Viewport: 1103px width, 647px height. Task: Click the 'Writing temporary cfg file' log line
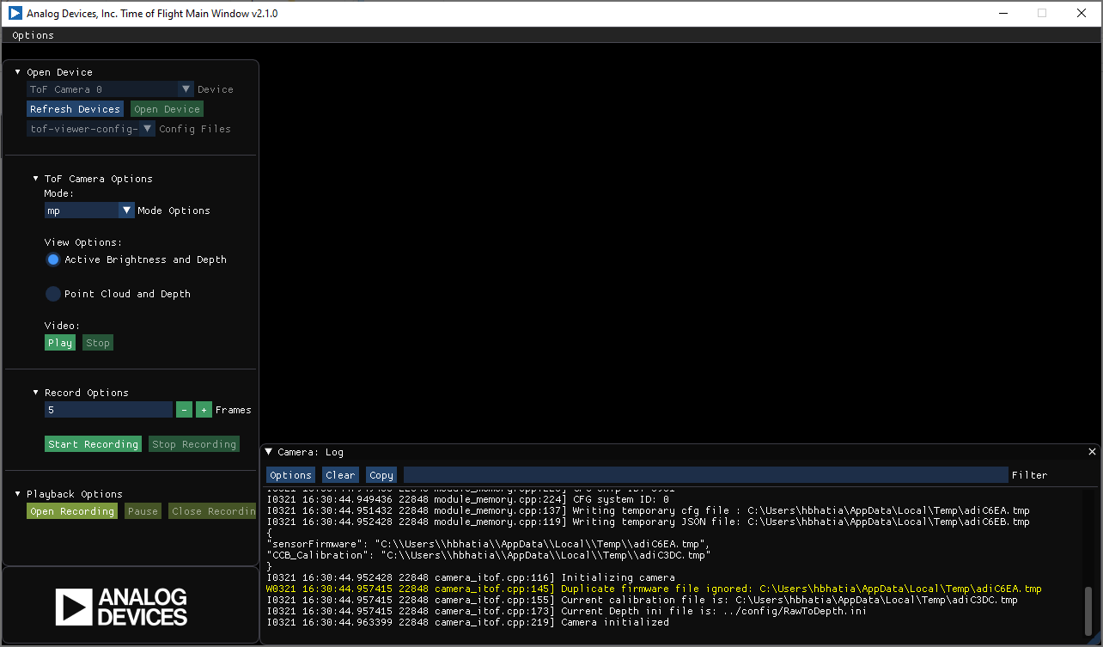click(648, 511)
